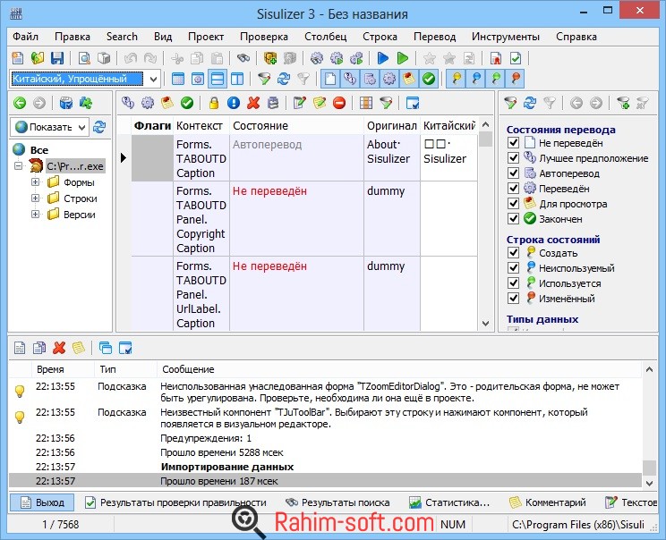Select the Импортирование данных log row

[325, 467]
